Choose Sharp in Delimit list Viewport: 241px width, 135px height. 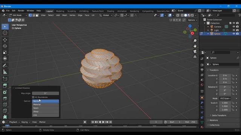pyautogui.click(x=46, y=112)
